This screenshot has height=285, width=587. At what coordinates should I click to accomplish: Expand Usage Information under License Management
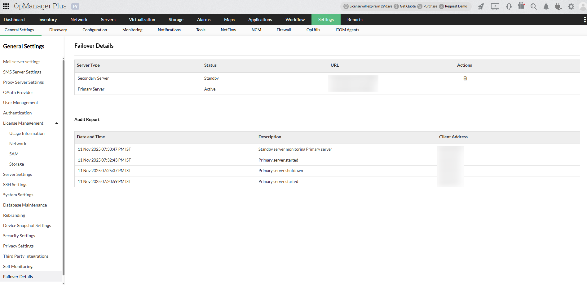pos(27,133)
